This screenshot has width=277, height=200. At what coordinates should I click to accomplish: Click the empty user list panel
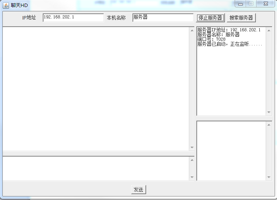(231, 151)
